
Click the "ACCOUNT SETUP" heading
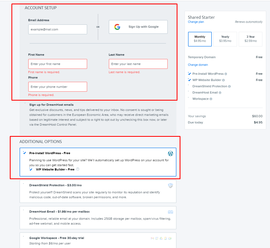[x=41, y=8]
